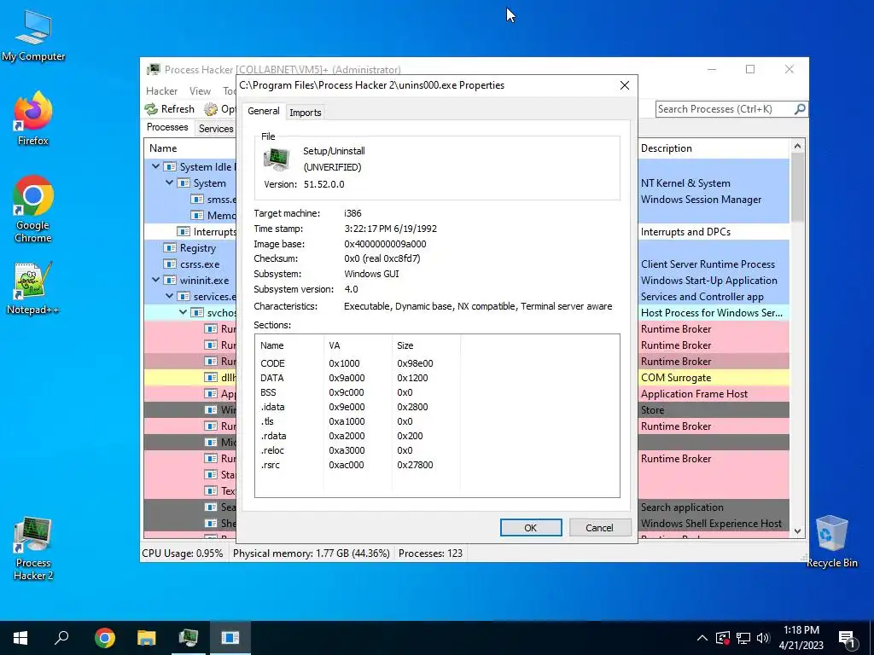Image resolution: width=874 pixels, height=655 pixels.
Task: Click the Refresh toolbar icon in Process Hacker
Action: [x=151, y=109]
